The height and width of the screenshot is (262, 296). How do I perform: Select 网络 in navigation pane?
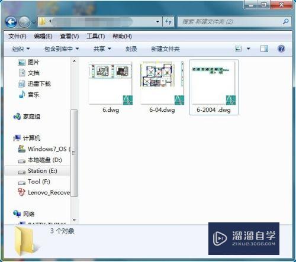click(29, 214)
